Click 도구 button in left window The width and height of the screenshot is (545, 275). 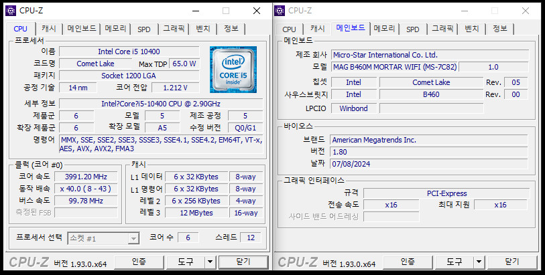tap(186, 262)
